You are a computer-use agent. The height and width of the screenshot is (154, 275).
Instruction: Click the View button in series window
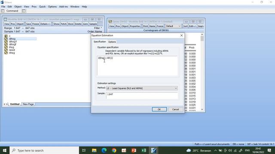[112, 26]
